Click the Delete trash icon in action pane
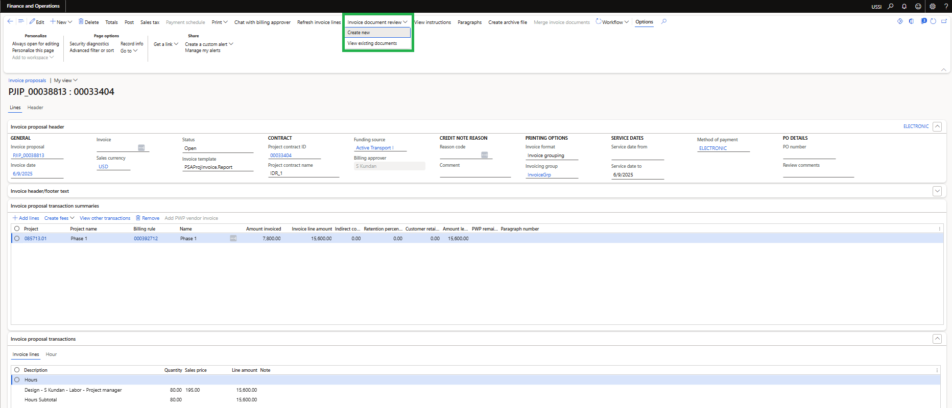The image size is (952, 408). click(x=81, y=22)
